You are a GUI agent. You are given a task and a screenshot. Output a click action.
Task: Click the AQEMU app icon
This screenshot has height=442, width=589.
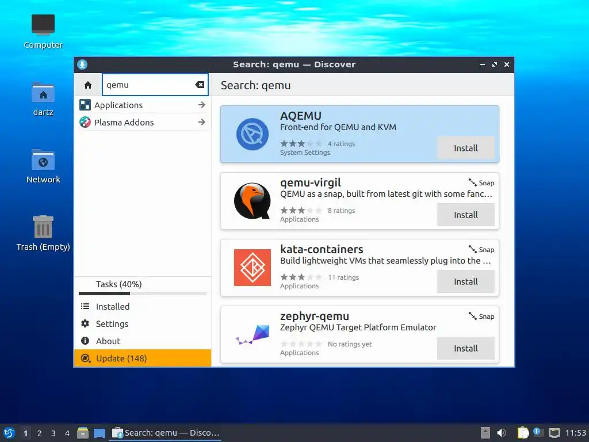[x=253, y=134]
